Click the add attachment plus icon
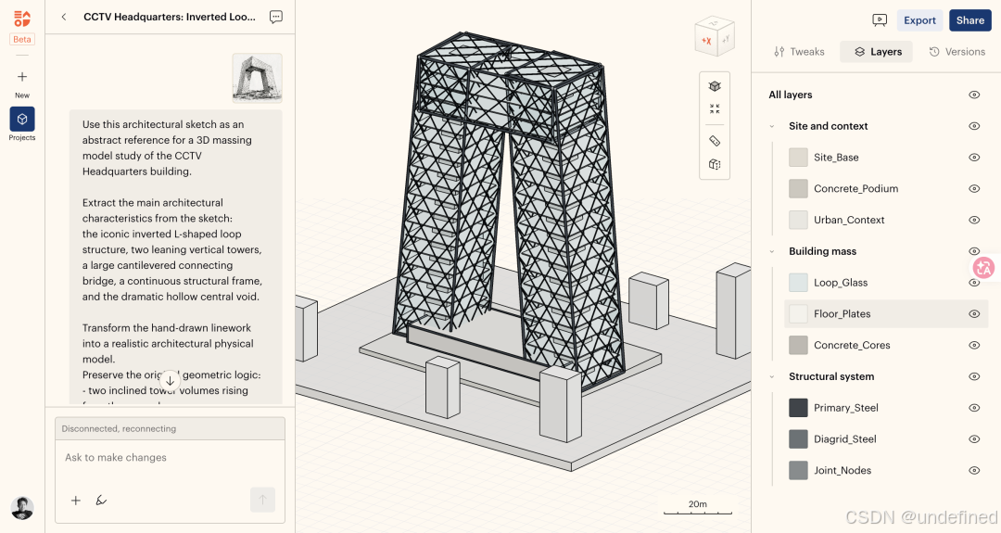Image resolution: width=1001 pixels, height=533 pixels. coord(76,501)
